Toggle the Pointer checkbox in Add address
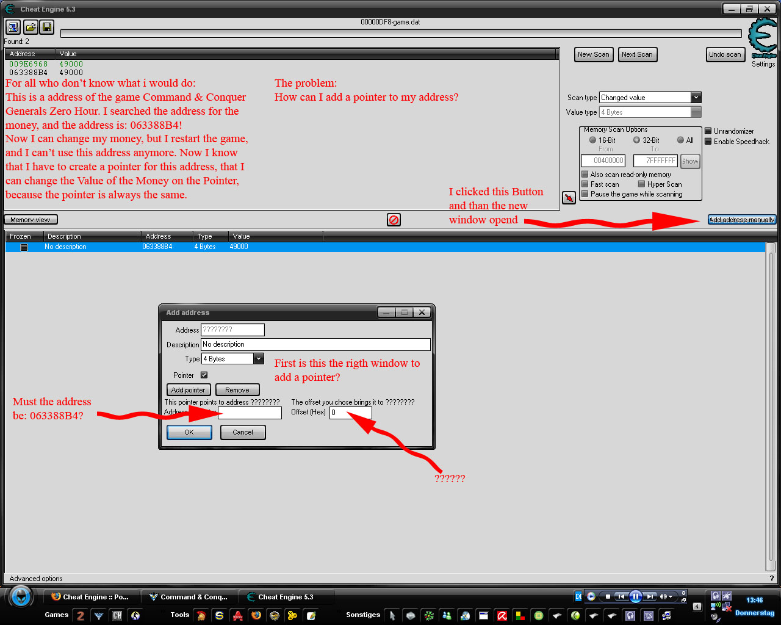Screen dimensions: 781x625 coord(204,375)
